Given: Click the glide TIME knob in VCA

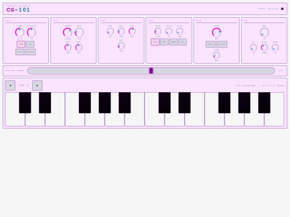Looking at the screenshot, I should click(x=216, y=55).
